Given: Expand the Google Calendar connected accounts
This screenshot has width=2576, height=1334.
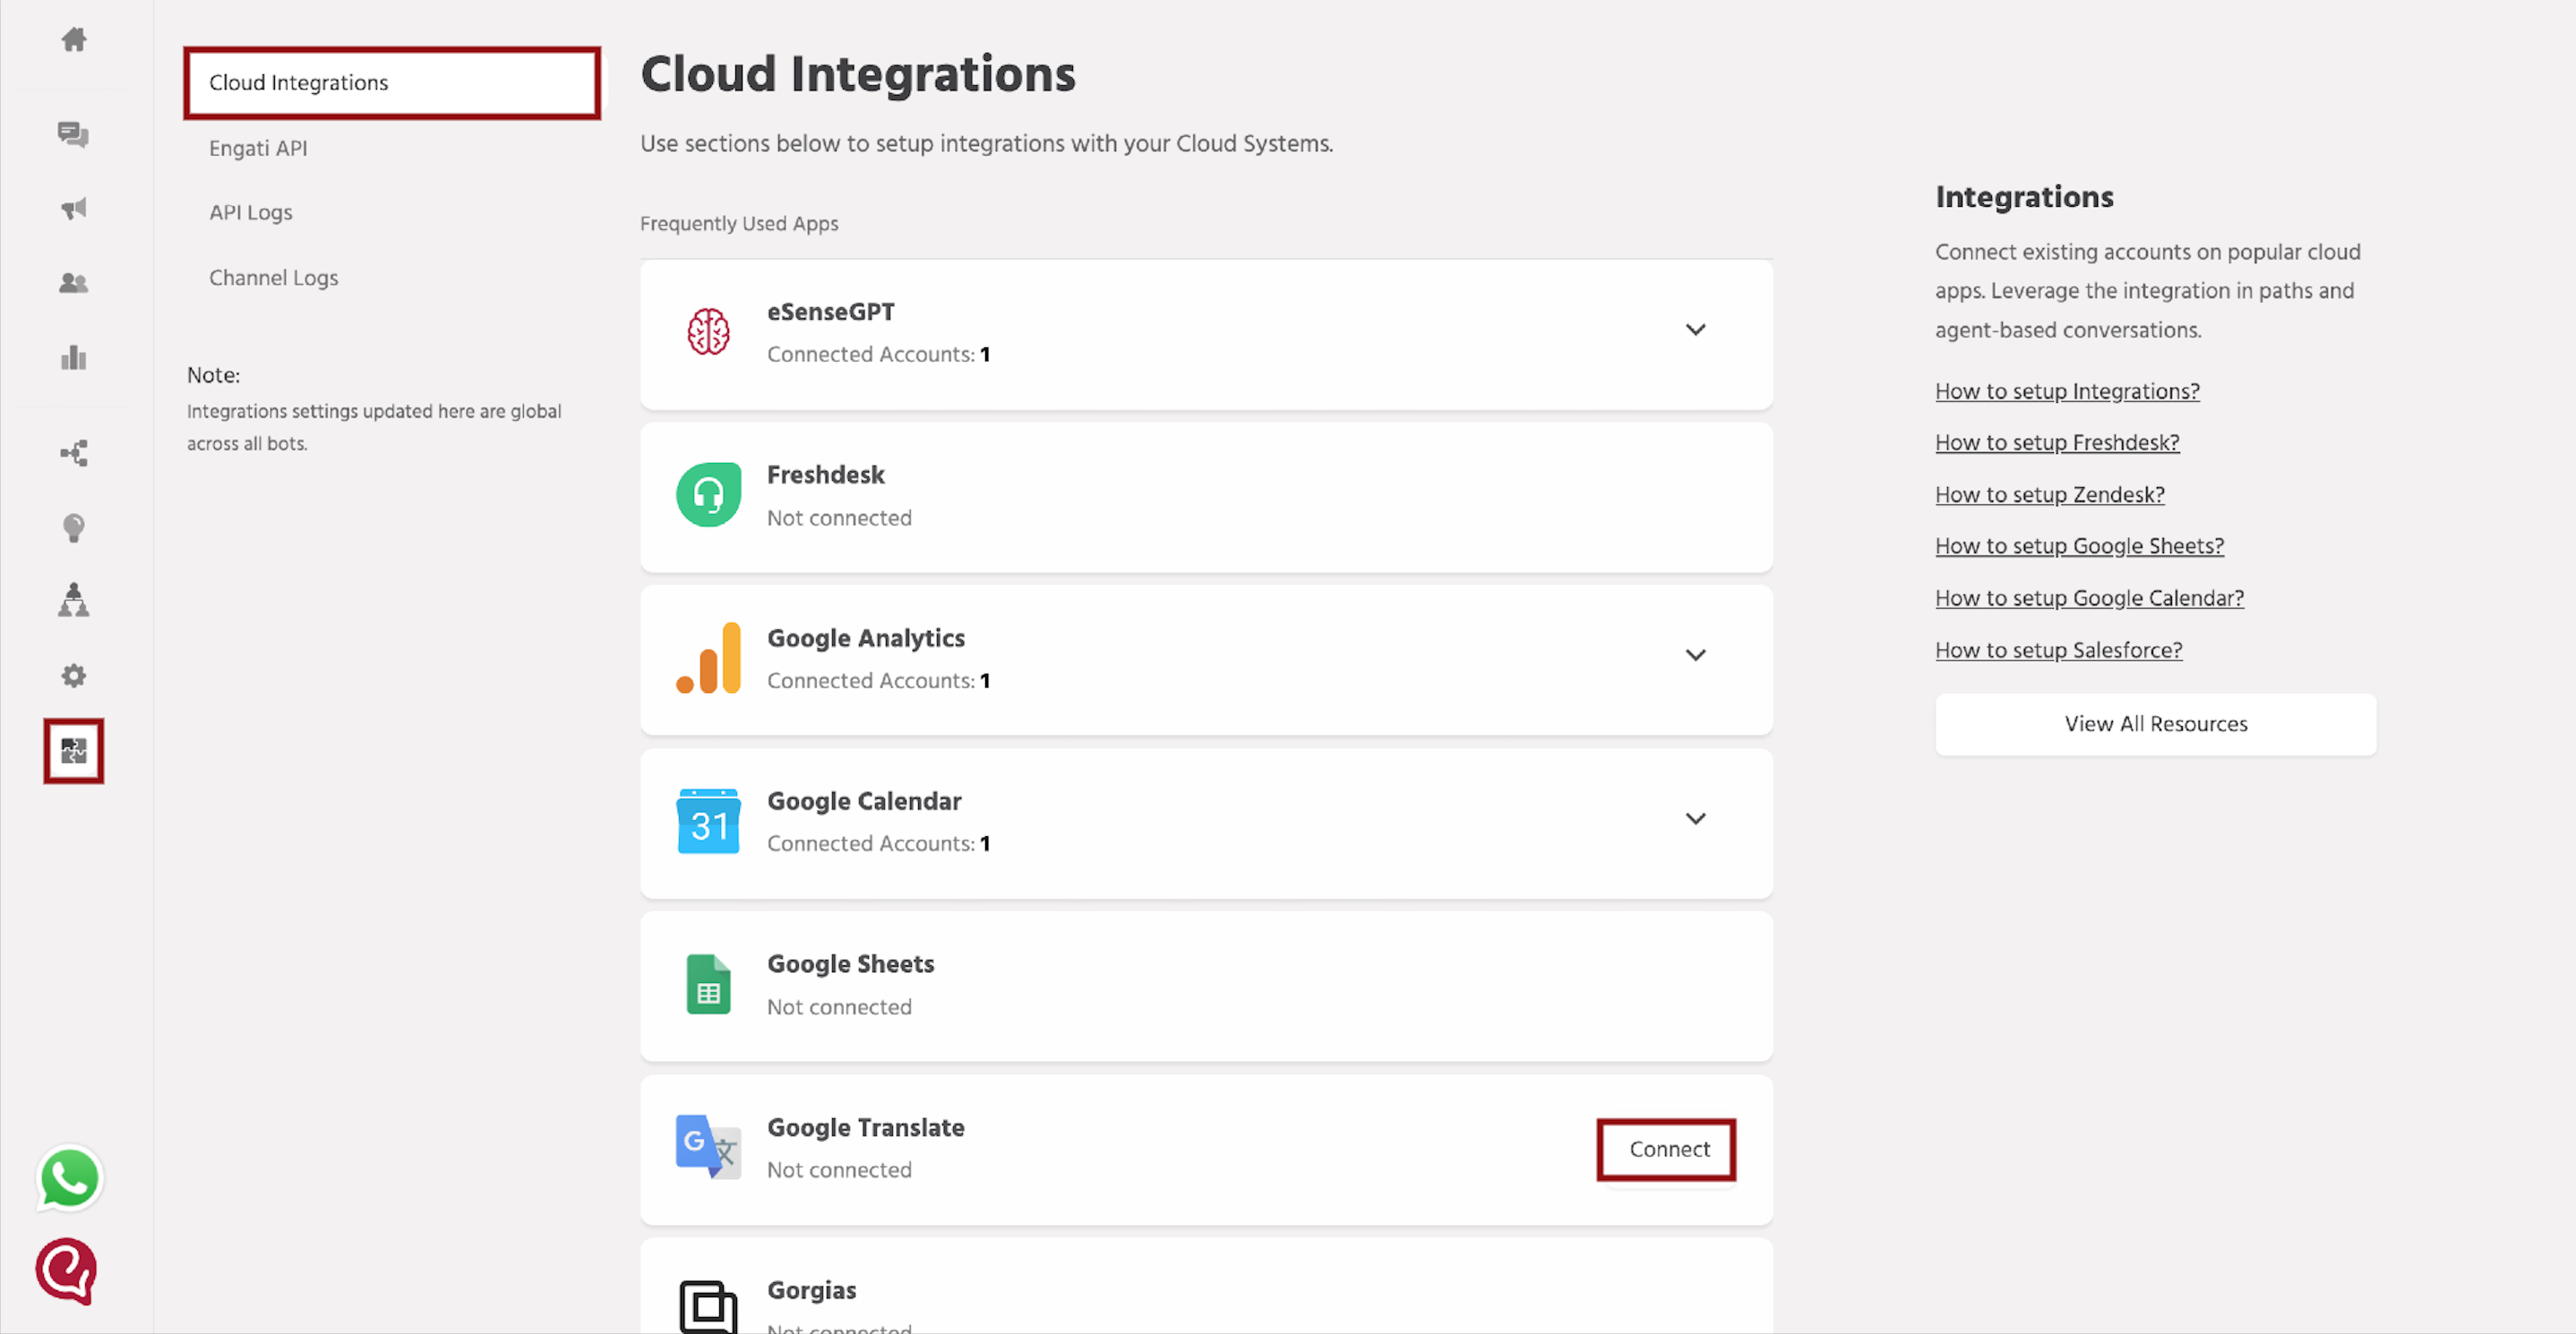Looking at the screenshot, I should click(x=1695, y=817).
